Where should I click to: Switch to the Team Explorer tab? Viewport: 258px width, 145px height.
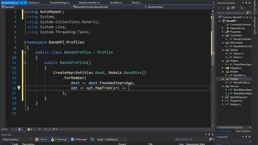[243, 131]
